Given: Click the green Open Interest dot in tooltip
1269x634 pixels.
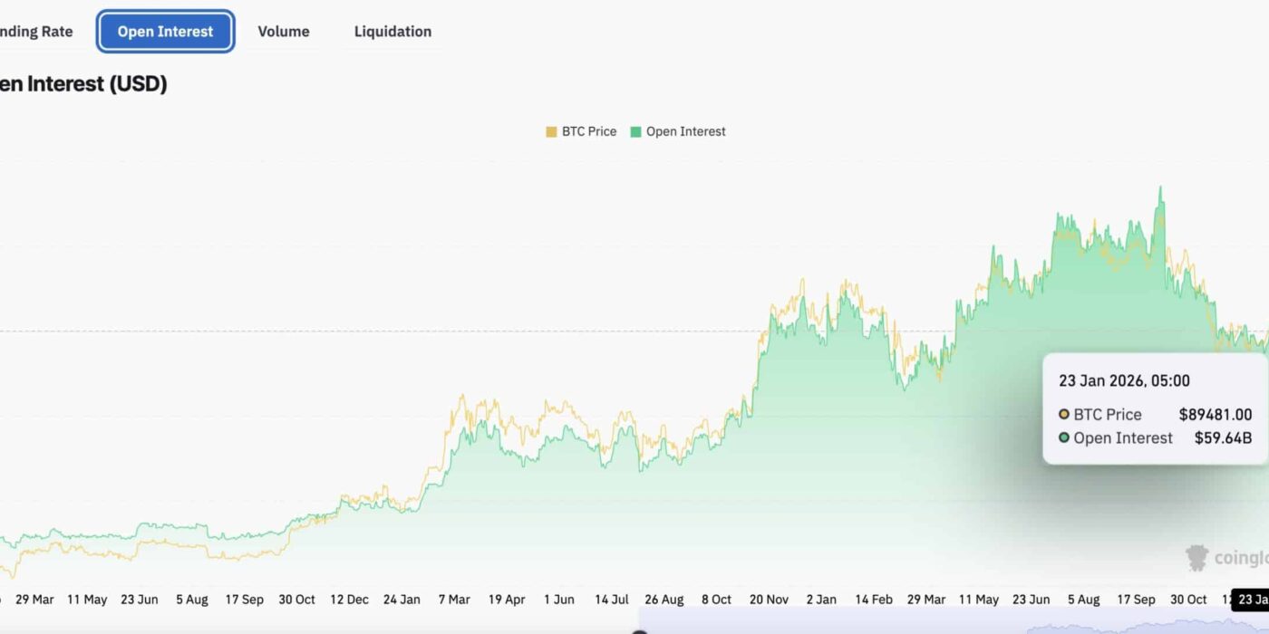Looking at the screenshot, I should tap(1064, 438).
